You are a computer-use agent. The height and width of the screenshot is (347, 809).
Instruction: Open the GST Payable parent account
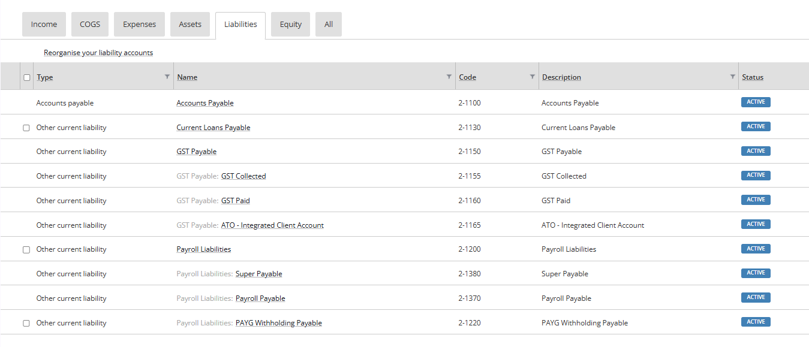click(197, 152)
